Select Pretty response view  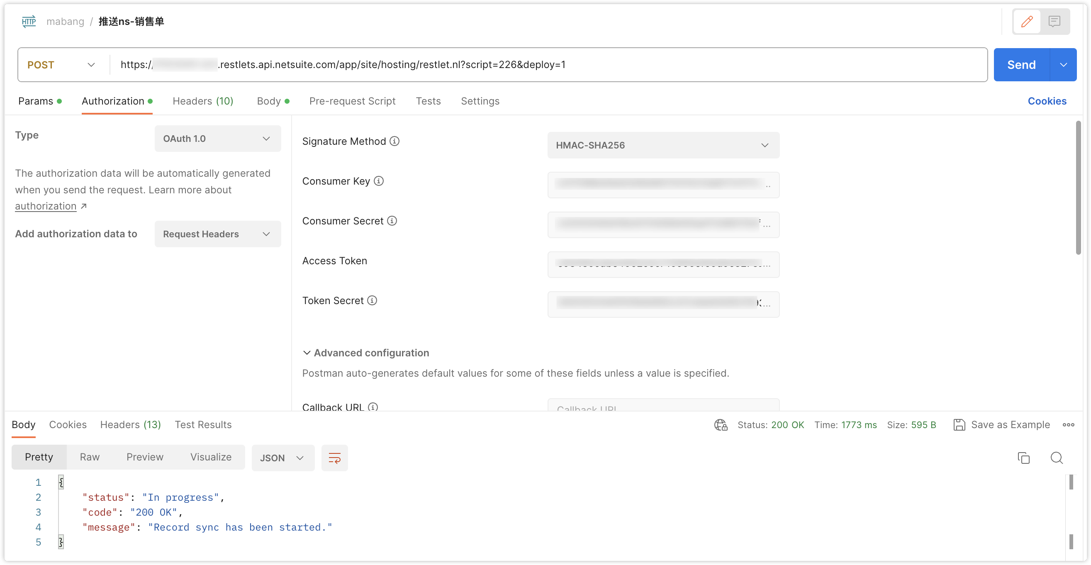pos(39,457)
